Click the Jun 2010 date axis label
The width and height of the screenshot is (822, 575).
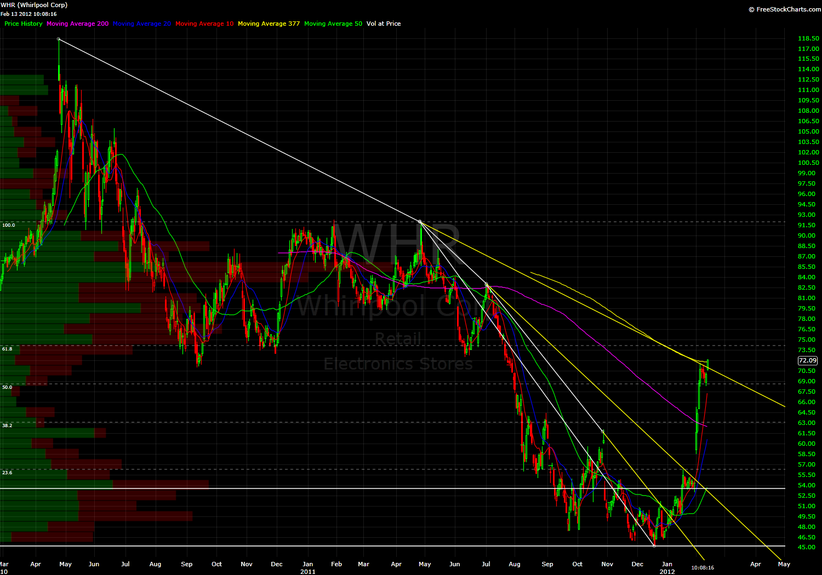coord(94,564)
